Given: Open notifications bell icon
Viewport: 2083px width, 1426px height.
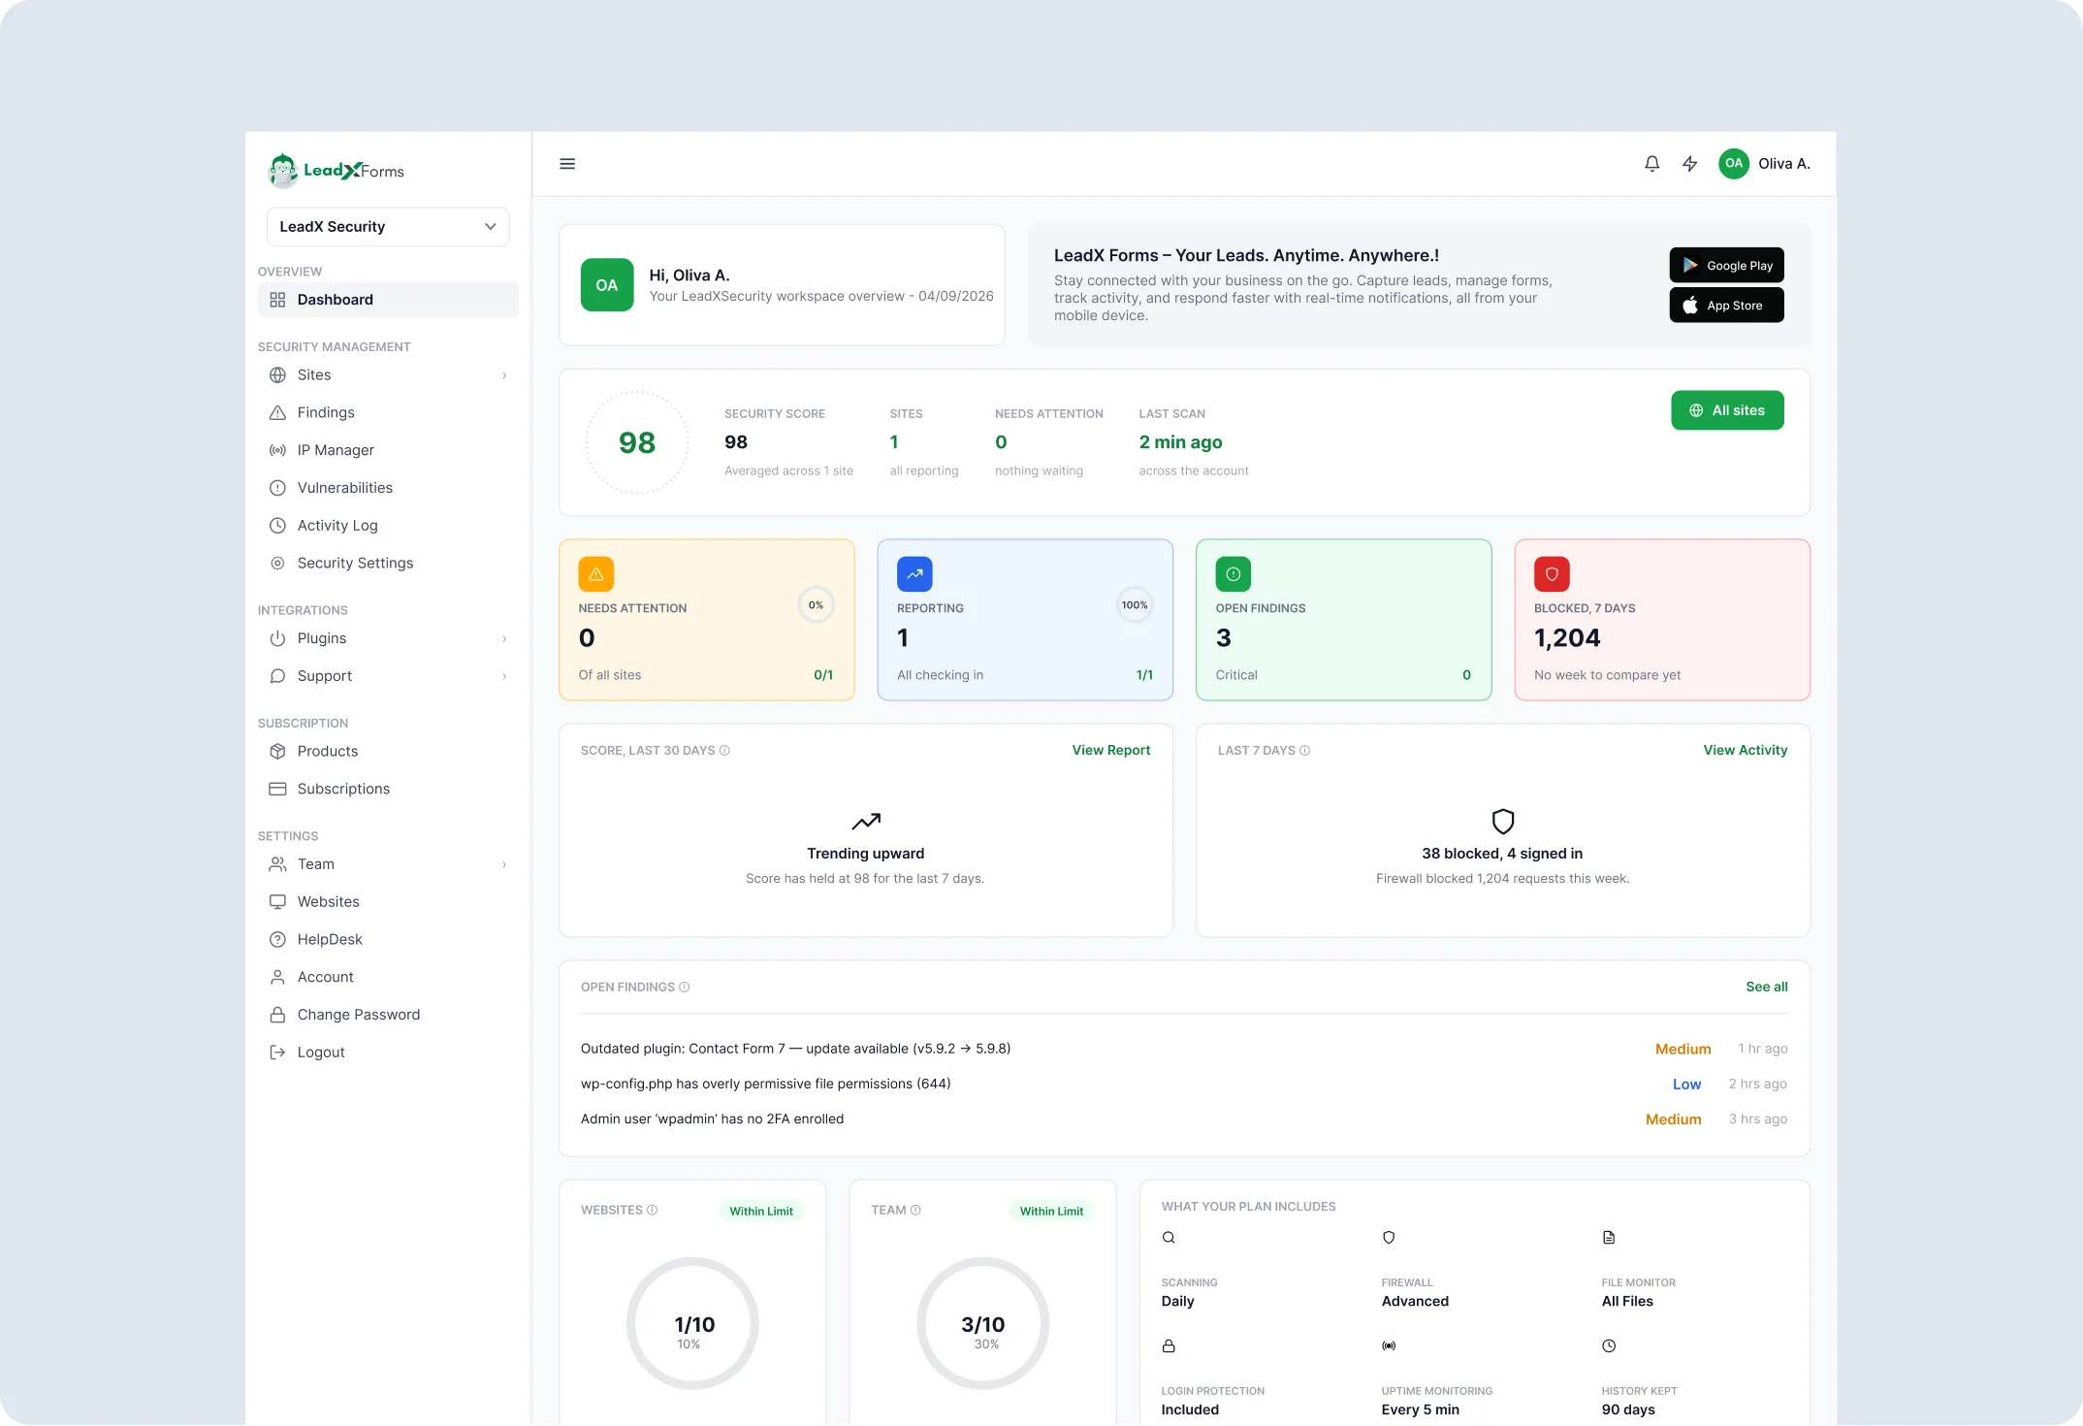Looking at the screenshot, I should point(1651,164).
